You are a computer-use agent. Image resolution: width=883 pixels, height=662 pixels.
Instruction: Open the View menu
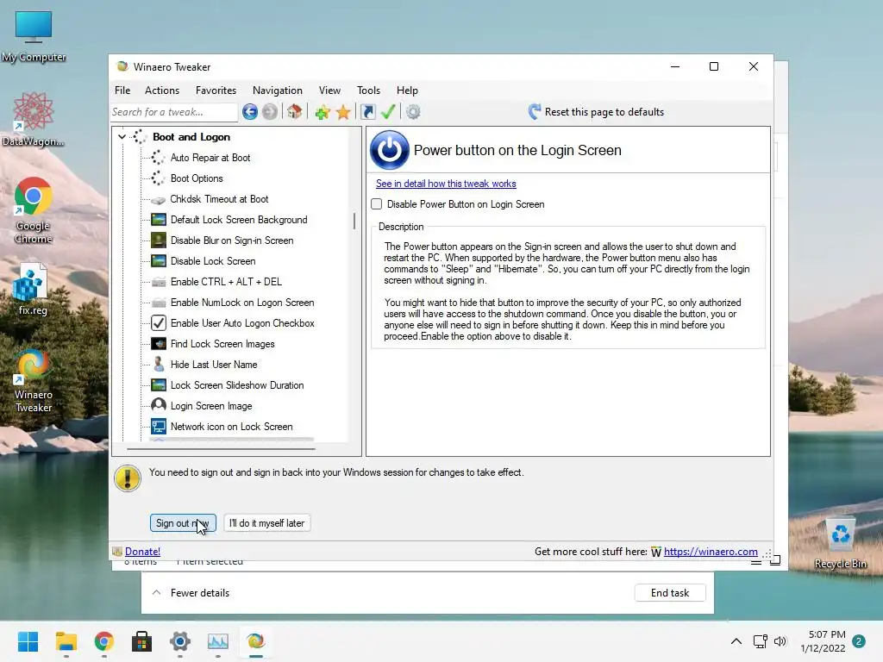(x=329, y=90)
